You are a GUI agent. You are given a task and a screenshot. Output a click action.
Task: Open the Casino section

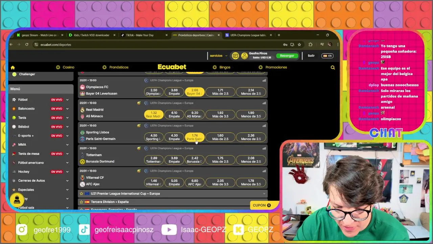pyautogui.click(x=65, y=67)
